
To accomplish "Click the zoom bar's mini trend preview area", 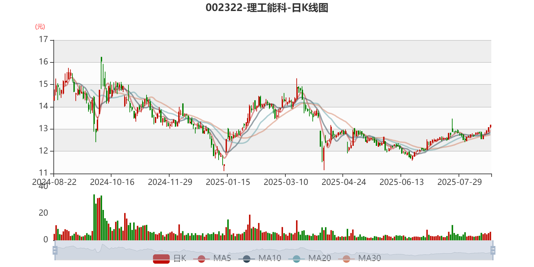I will tap(274, 250).
